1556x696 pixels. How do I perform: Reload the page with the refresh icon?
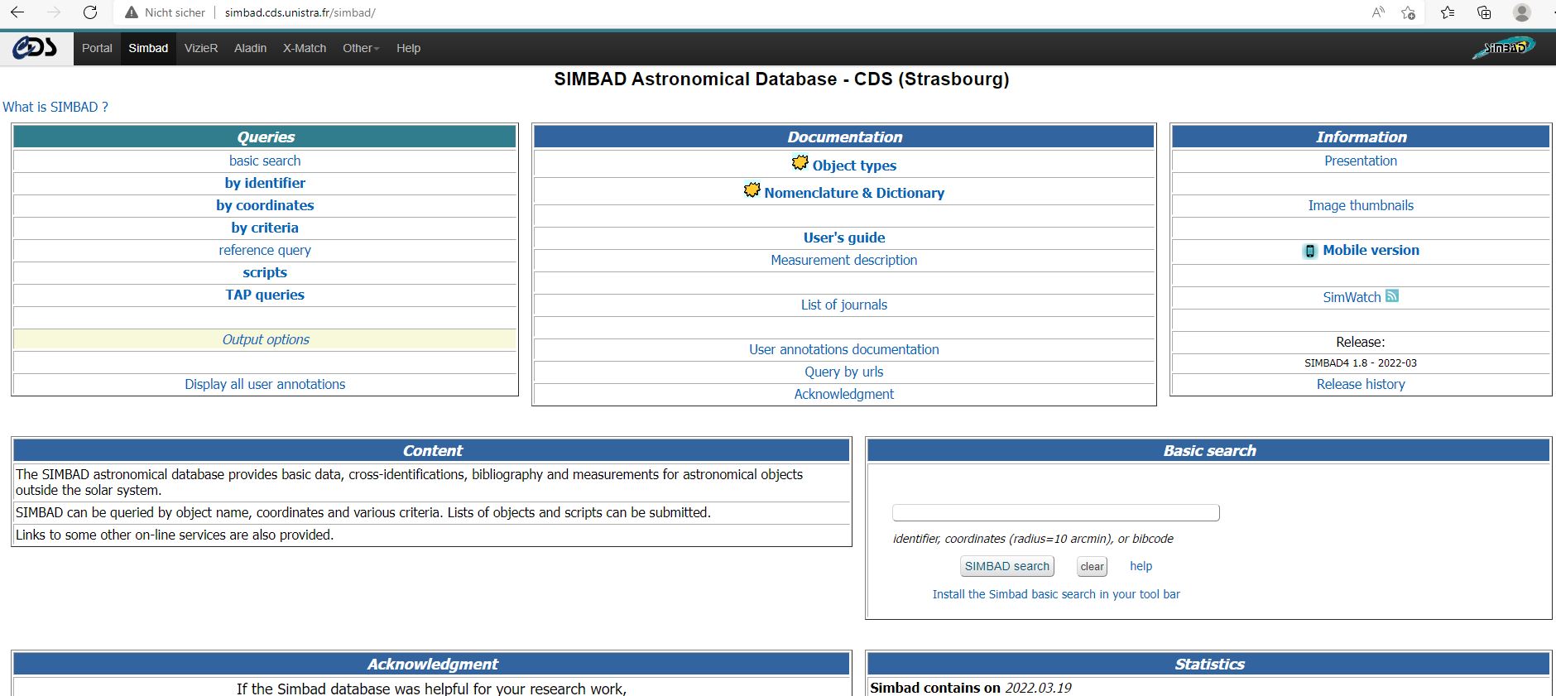[x=90, y=12]
